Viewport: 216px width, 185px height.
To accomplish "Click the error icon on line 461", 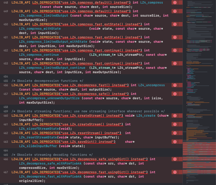I will tap(175, 124).
